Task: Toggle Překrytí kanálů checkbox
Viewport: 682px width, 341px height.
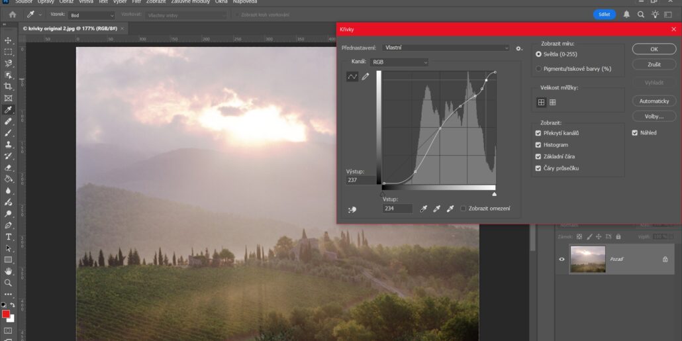Action: pos(538,133)
